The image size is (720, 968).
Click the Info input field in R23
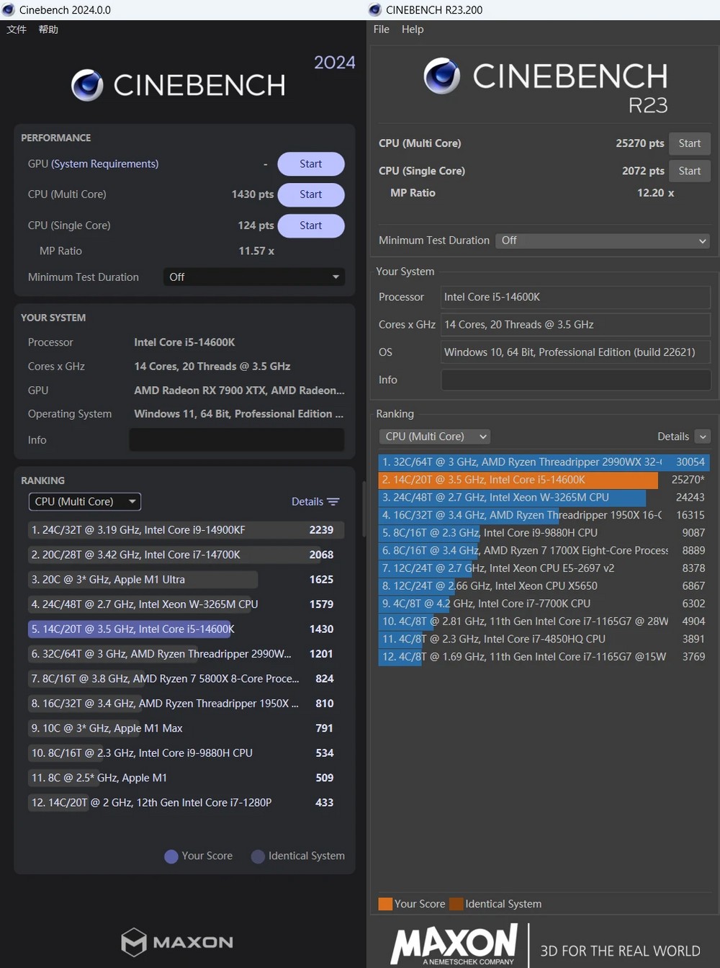pyautogui.click(x=575, y=380)
